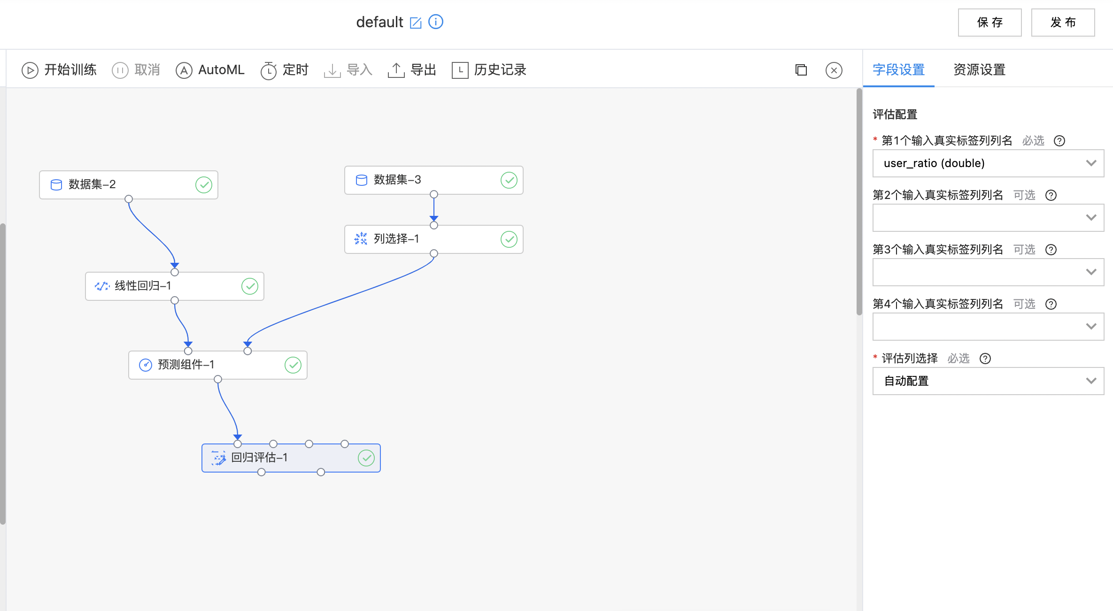Open the info icon beside the project name

point(436,22)
